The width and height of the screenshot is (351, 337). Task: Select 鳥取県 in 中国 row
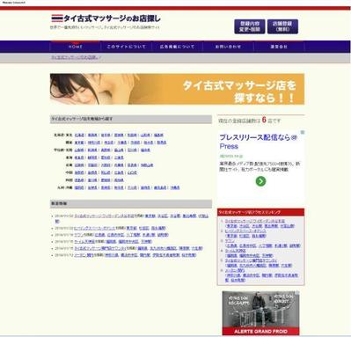tap(79, 172)
